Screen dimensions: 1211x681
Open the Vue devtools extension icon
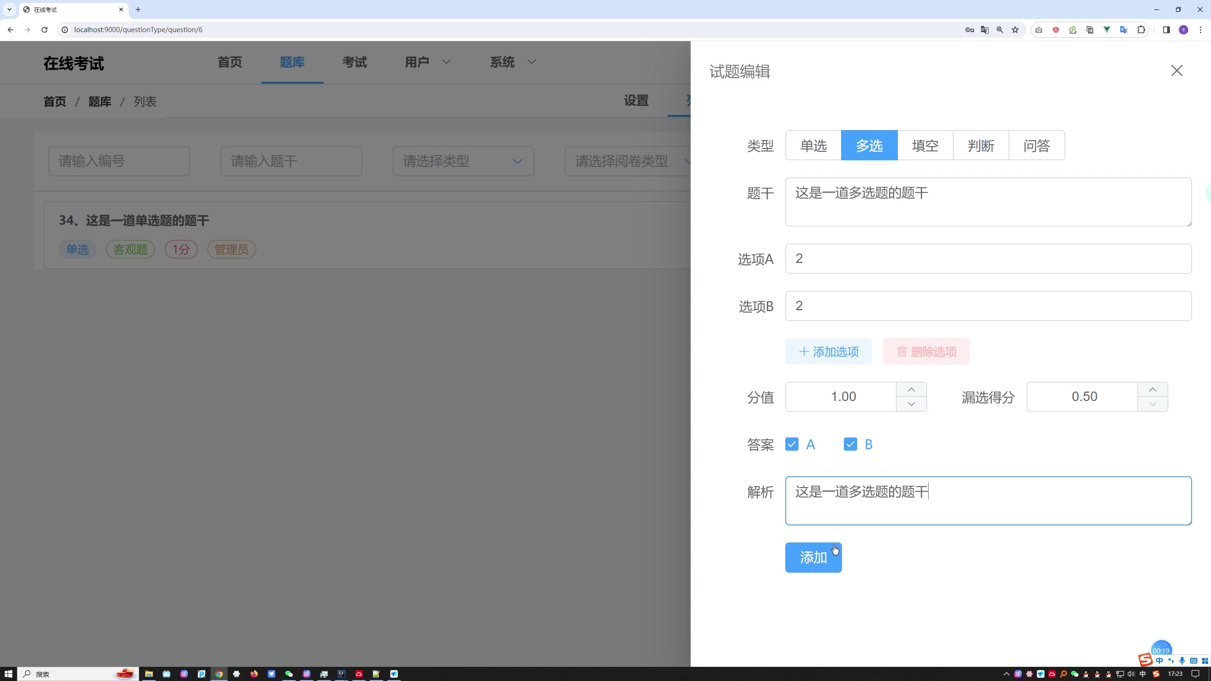(1107, 30)
